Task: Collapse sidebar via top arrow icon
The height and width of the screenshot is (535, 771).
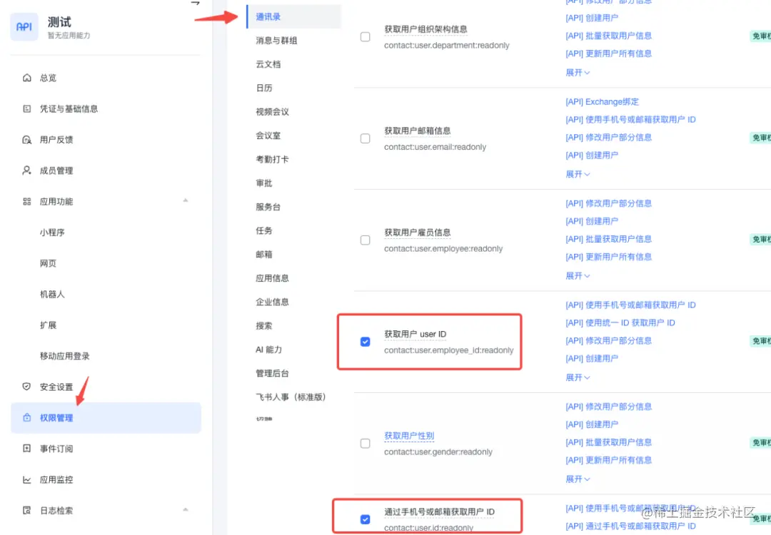Action: click(x=195, y=2)
